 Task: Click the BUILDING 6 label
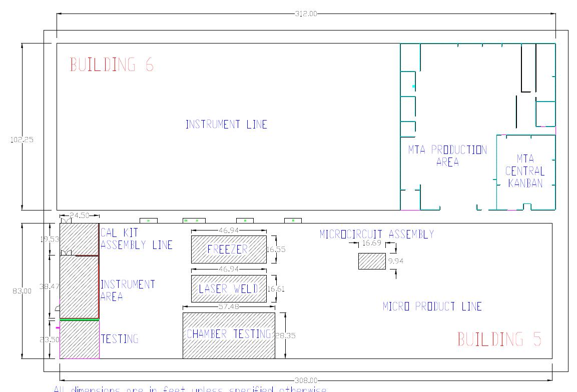pyautogui.click(x=112, y=64)
